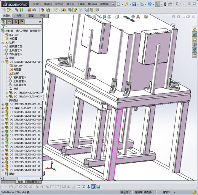
Task: Open the 工具(T) menu
Action: pos(81,4)
